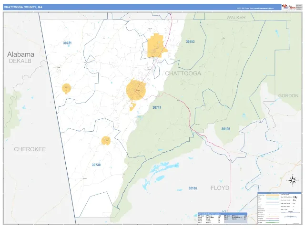Click the ZIP Code index table header

click(x=222, y=214)
